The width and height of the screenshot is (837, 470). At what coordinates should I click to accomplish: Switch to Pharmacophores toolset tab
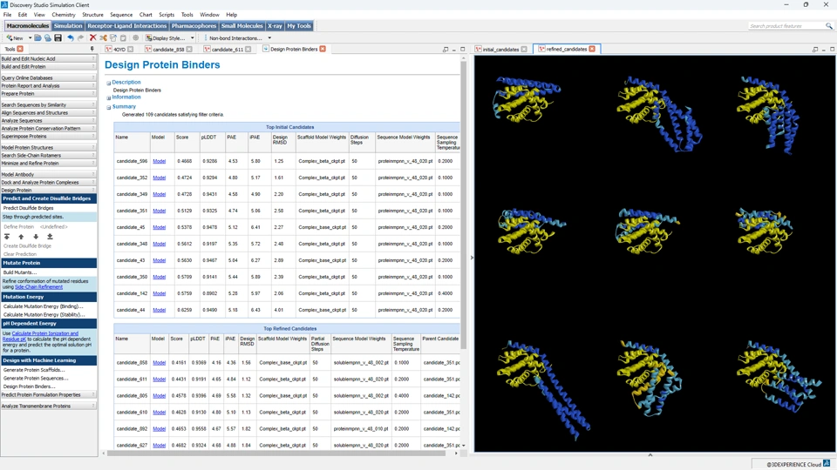point(194,25)
